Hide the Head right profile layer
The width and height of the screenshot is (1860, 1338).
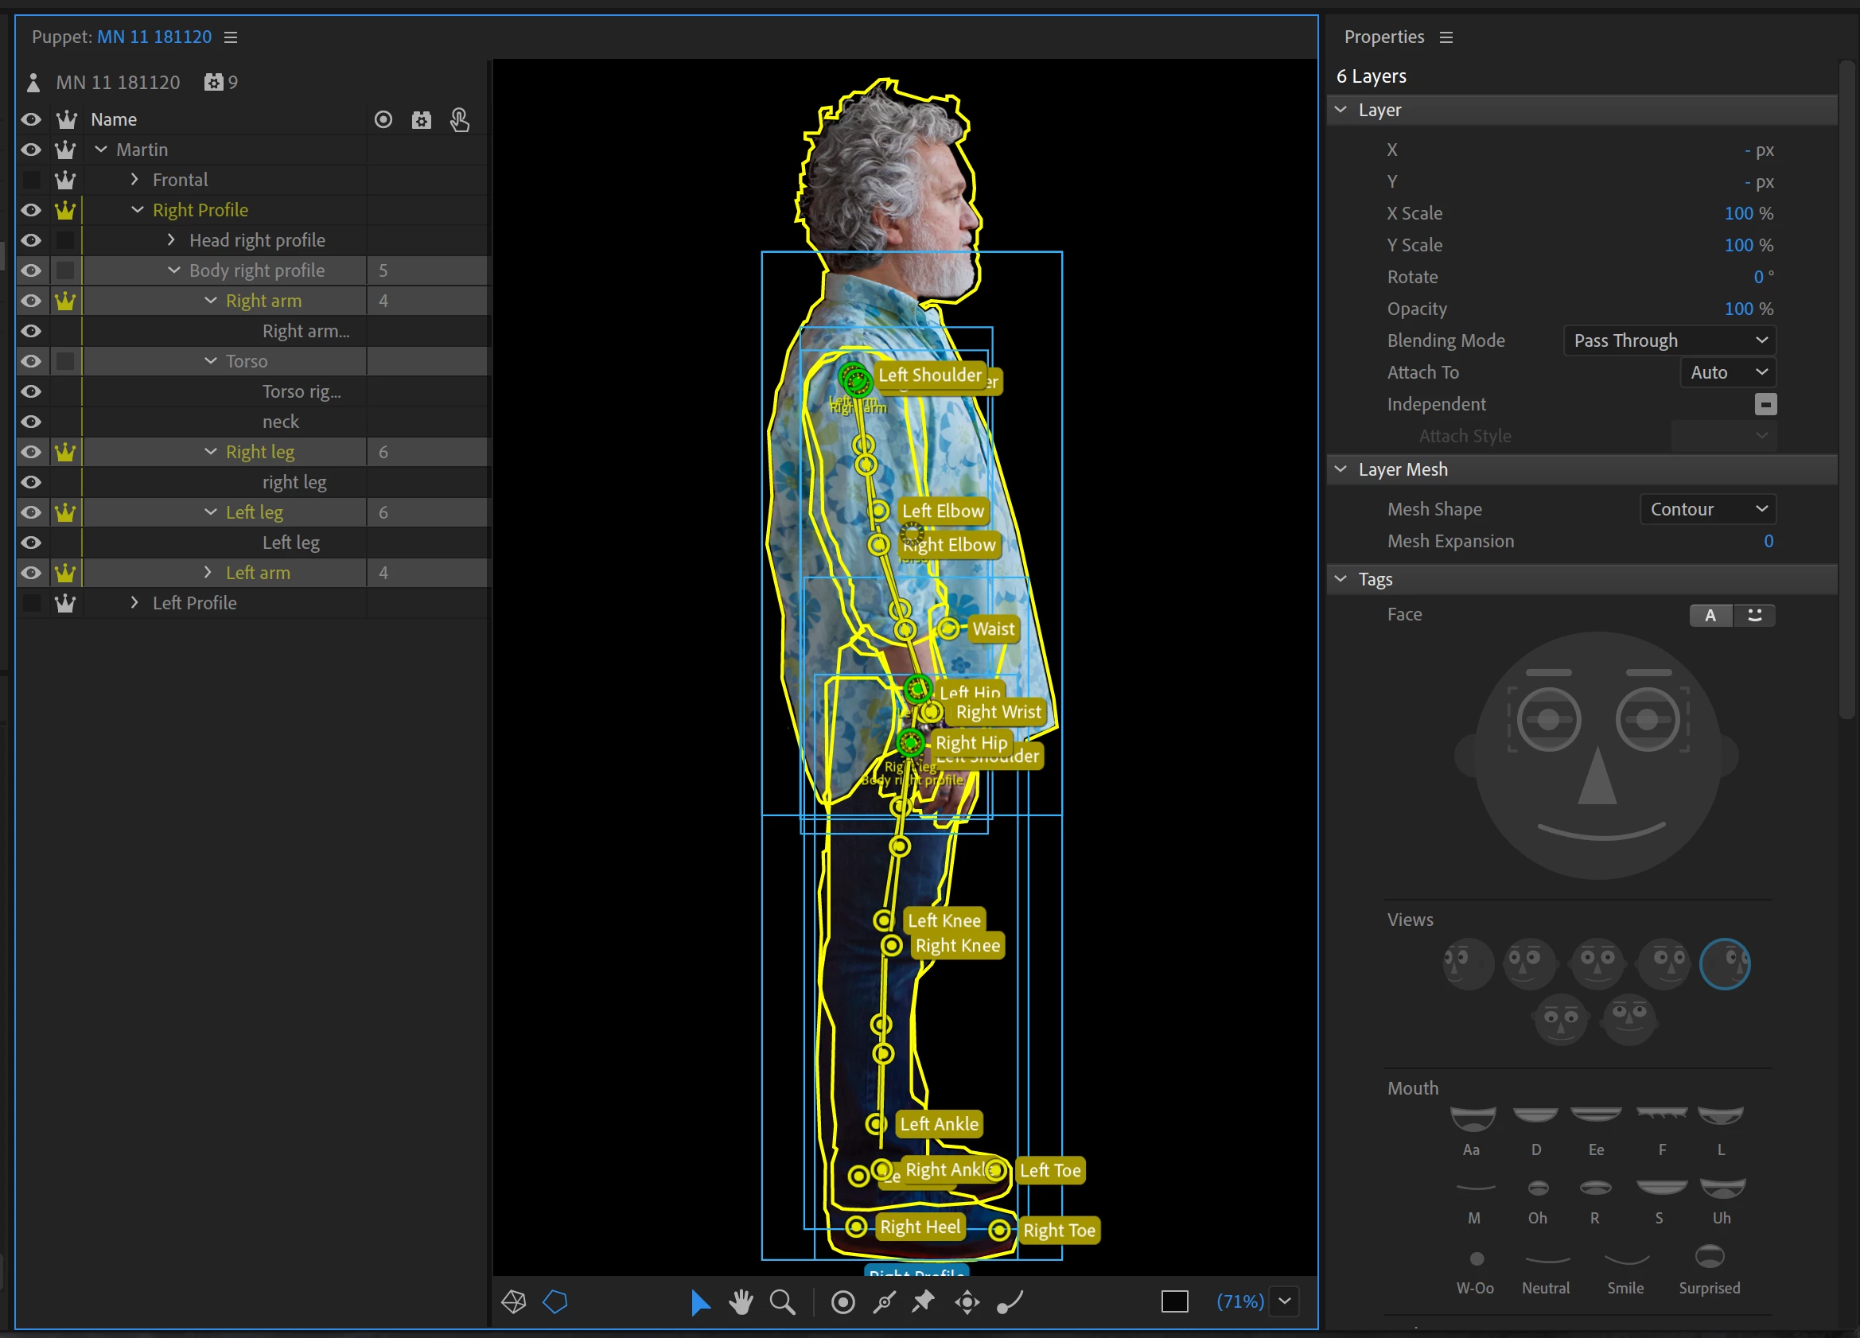[31, 240]
